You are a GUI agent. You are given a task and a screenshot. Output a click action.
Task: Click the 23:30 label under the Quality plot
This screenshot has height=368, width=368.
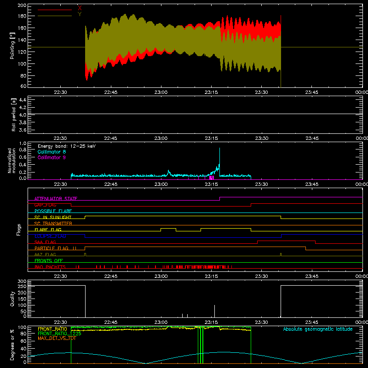pos(261,322)
